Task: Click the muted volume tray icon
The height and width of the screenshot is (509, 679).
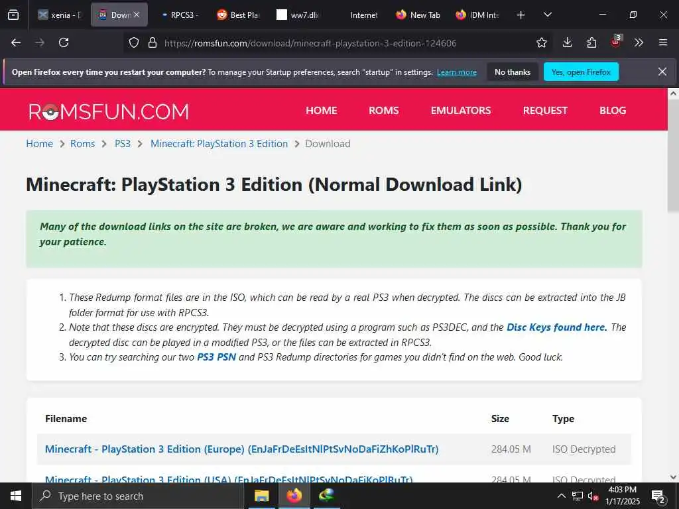Action: [x=593, y=496]
